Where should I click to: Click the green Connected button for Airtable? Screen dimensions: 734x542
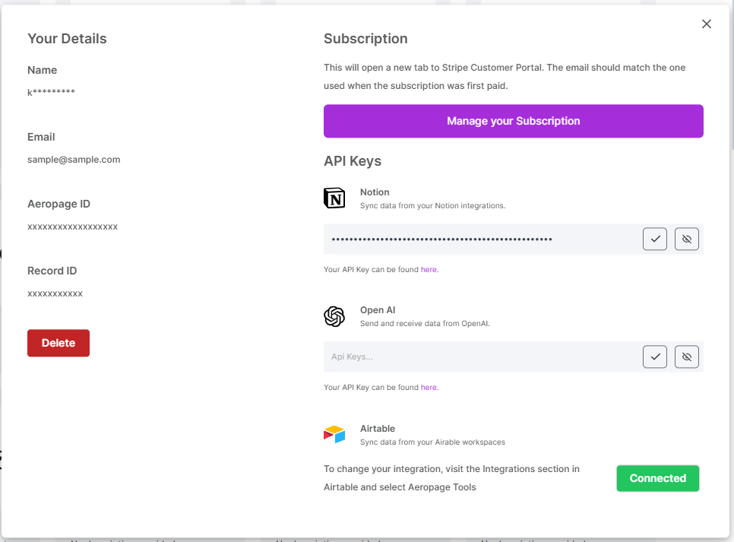(x=657, y=478)
